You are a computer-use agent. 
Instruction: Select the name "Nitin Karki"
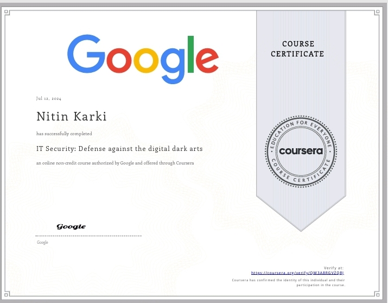point(72,116)
